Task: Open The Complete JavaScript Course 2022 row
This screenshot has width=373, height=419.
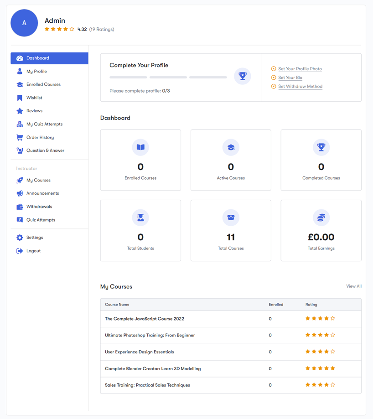Action: [145, 319]
